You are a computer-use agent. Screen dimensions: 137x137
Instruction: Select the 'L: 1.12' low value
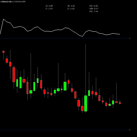(71, 8)
